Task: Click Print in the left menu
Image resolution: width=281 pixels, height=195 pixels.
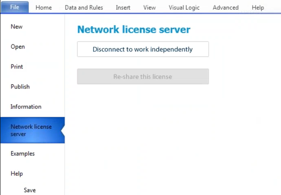Action: [x=17, y=67]
